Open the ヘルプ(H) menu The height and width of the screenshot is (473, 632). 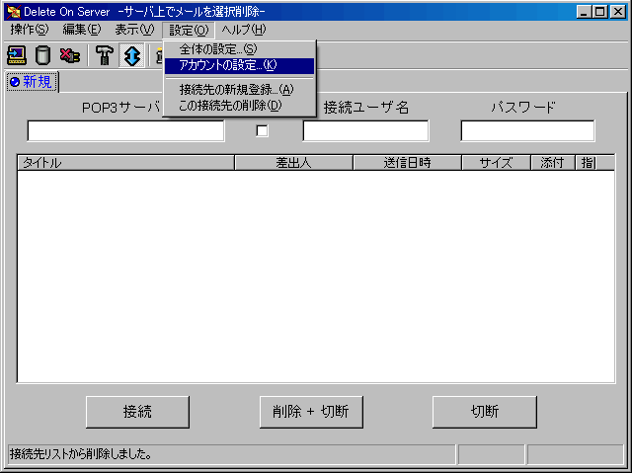click(x=244, y=30)
